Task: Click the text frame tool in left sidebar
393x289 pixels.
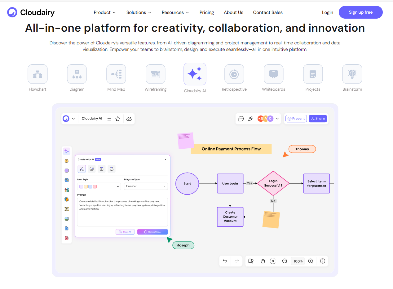Action: click(67, 209)
